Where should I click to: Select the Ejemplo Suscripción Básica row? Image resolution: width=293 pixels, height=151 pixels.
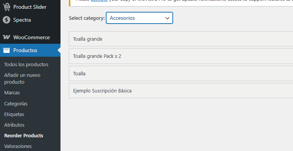pyautogui.click(x=181, y=91)
